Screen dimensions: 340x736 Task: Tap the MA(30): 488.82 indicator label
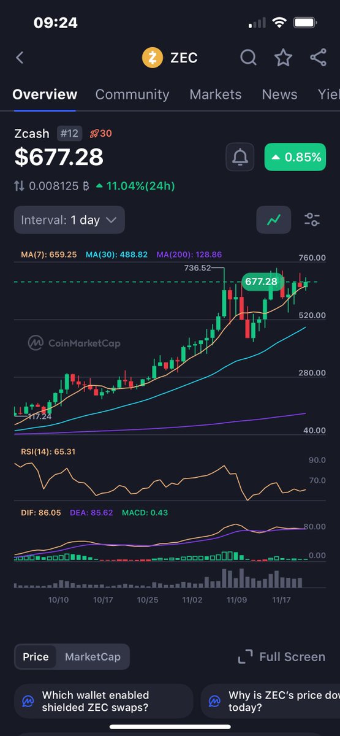[x=116, y=254]
